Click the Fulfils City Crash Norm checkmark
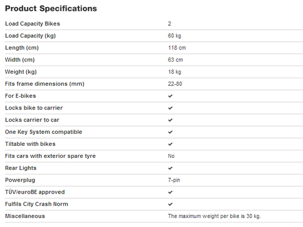Screen dimensions: 303x227 point(170,204)
